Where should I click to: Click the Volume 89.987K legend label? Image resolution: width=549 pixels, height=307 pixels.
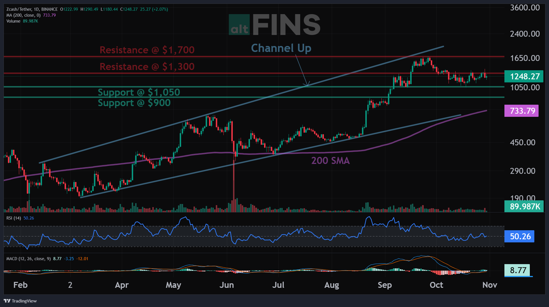[x=22, y=21]
